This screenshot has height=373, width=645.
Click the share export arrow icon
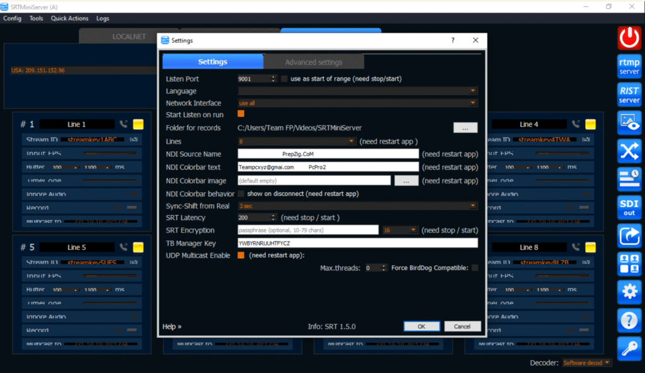coord(629,236)
